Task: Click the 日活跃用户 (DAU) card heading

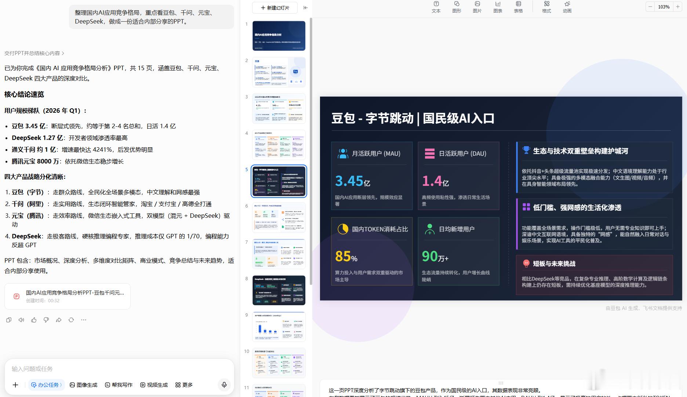Action: [462, 154]
